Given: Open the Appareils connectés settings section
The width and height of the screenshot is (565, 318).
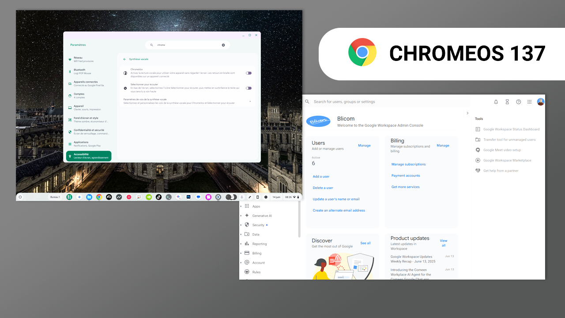Looking at the screenshot, I should [89, 83].
